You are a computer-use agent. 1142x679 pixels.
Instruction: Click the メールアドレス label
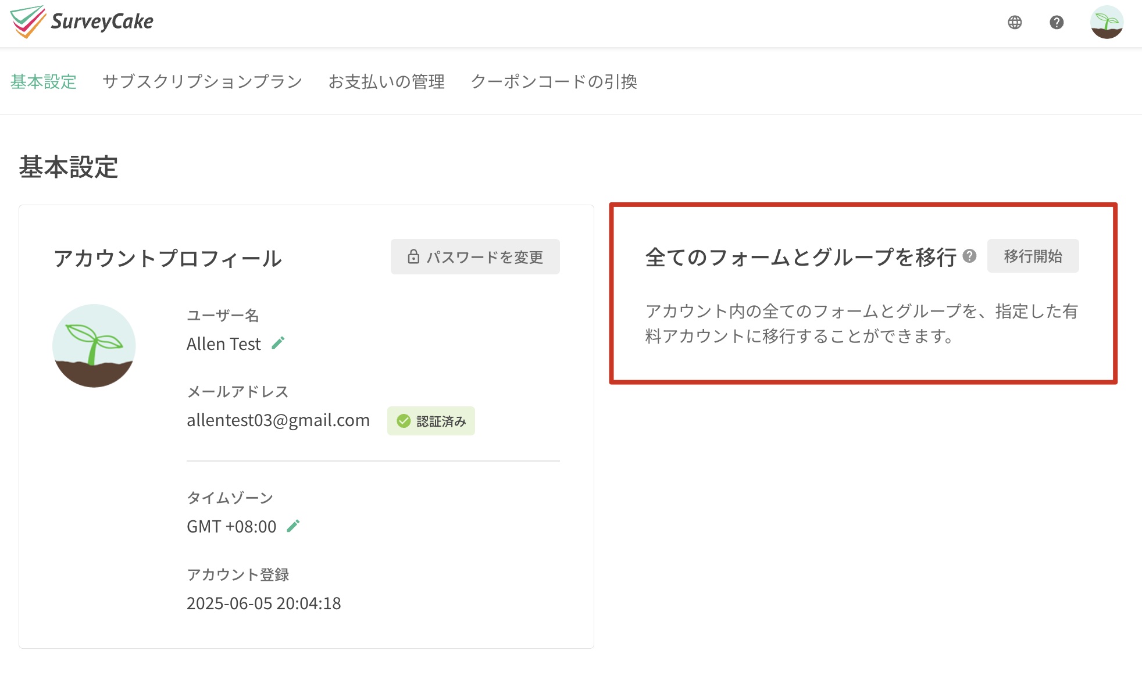pyautogui.click(x=237, y=391)
